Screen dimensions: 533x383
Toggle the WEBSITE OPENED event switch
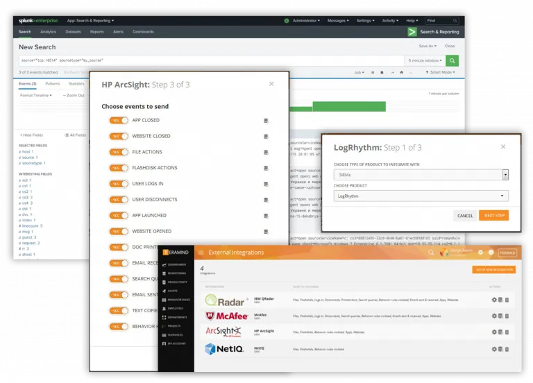pyautogui.click(x=119, y=232)
